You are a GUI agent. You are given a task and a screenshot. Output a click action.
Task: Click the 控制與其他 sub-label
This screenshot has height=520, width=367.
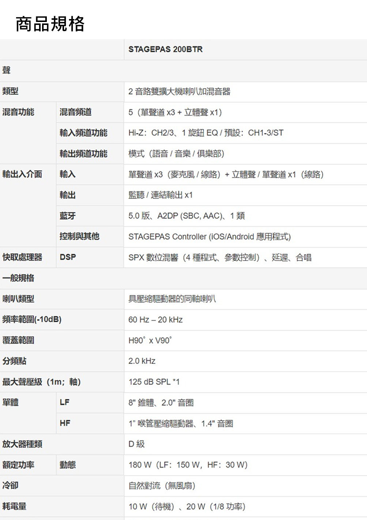(79, 236)
